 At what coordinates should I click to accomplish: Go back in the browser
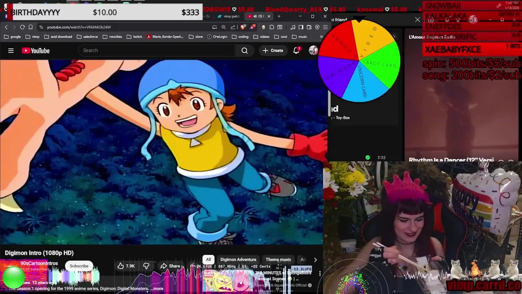pyautogui.click(x=6, y=27)
